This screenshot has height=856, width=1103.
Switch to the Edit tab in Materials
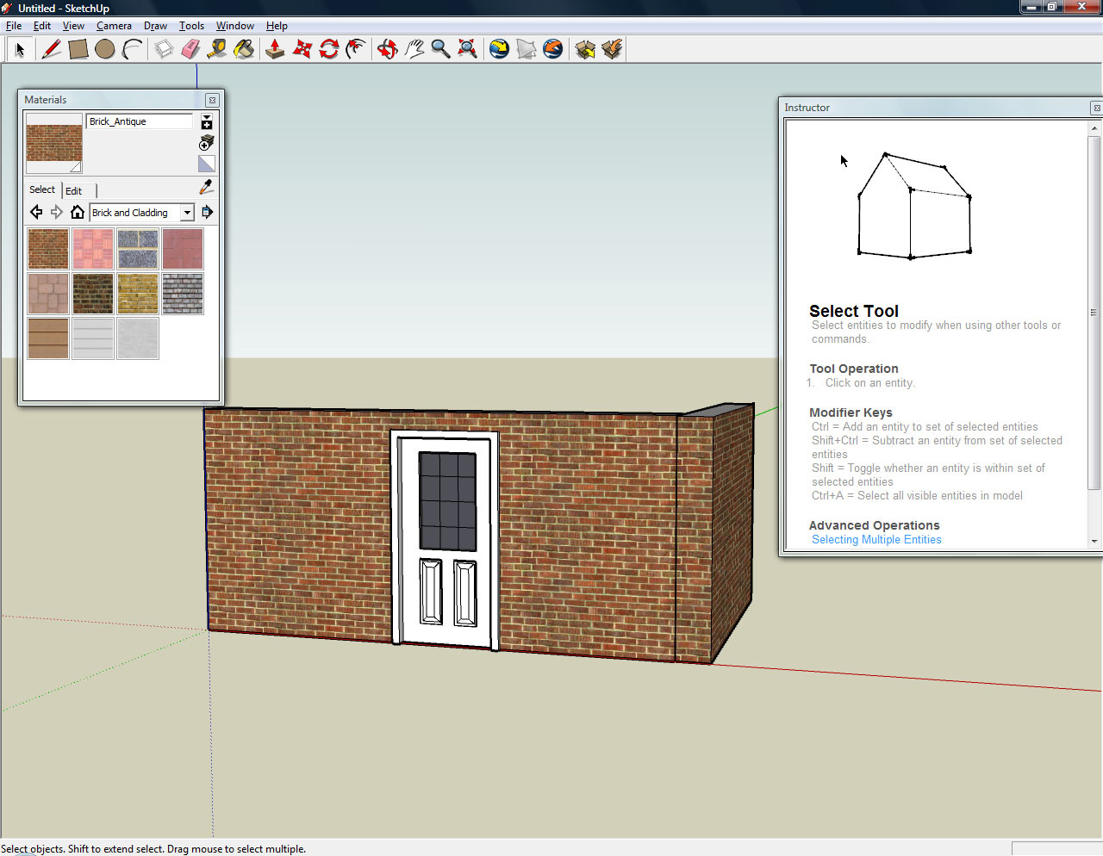point(74,191)
